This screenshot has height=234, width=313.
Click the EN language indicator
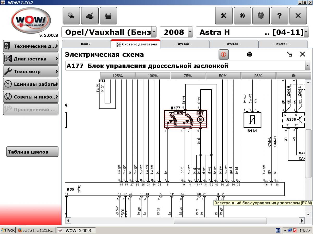tap(278, 230)
